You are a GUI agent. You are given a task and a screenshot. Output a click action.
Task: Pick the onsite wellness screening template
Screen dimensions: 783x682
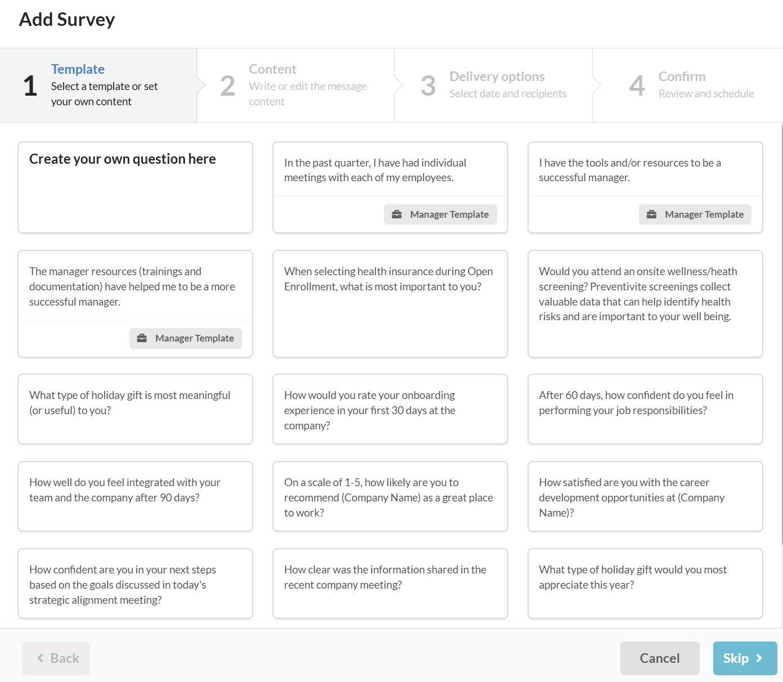point(645,304)
